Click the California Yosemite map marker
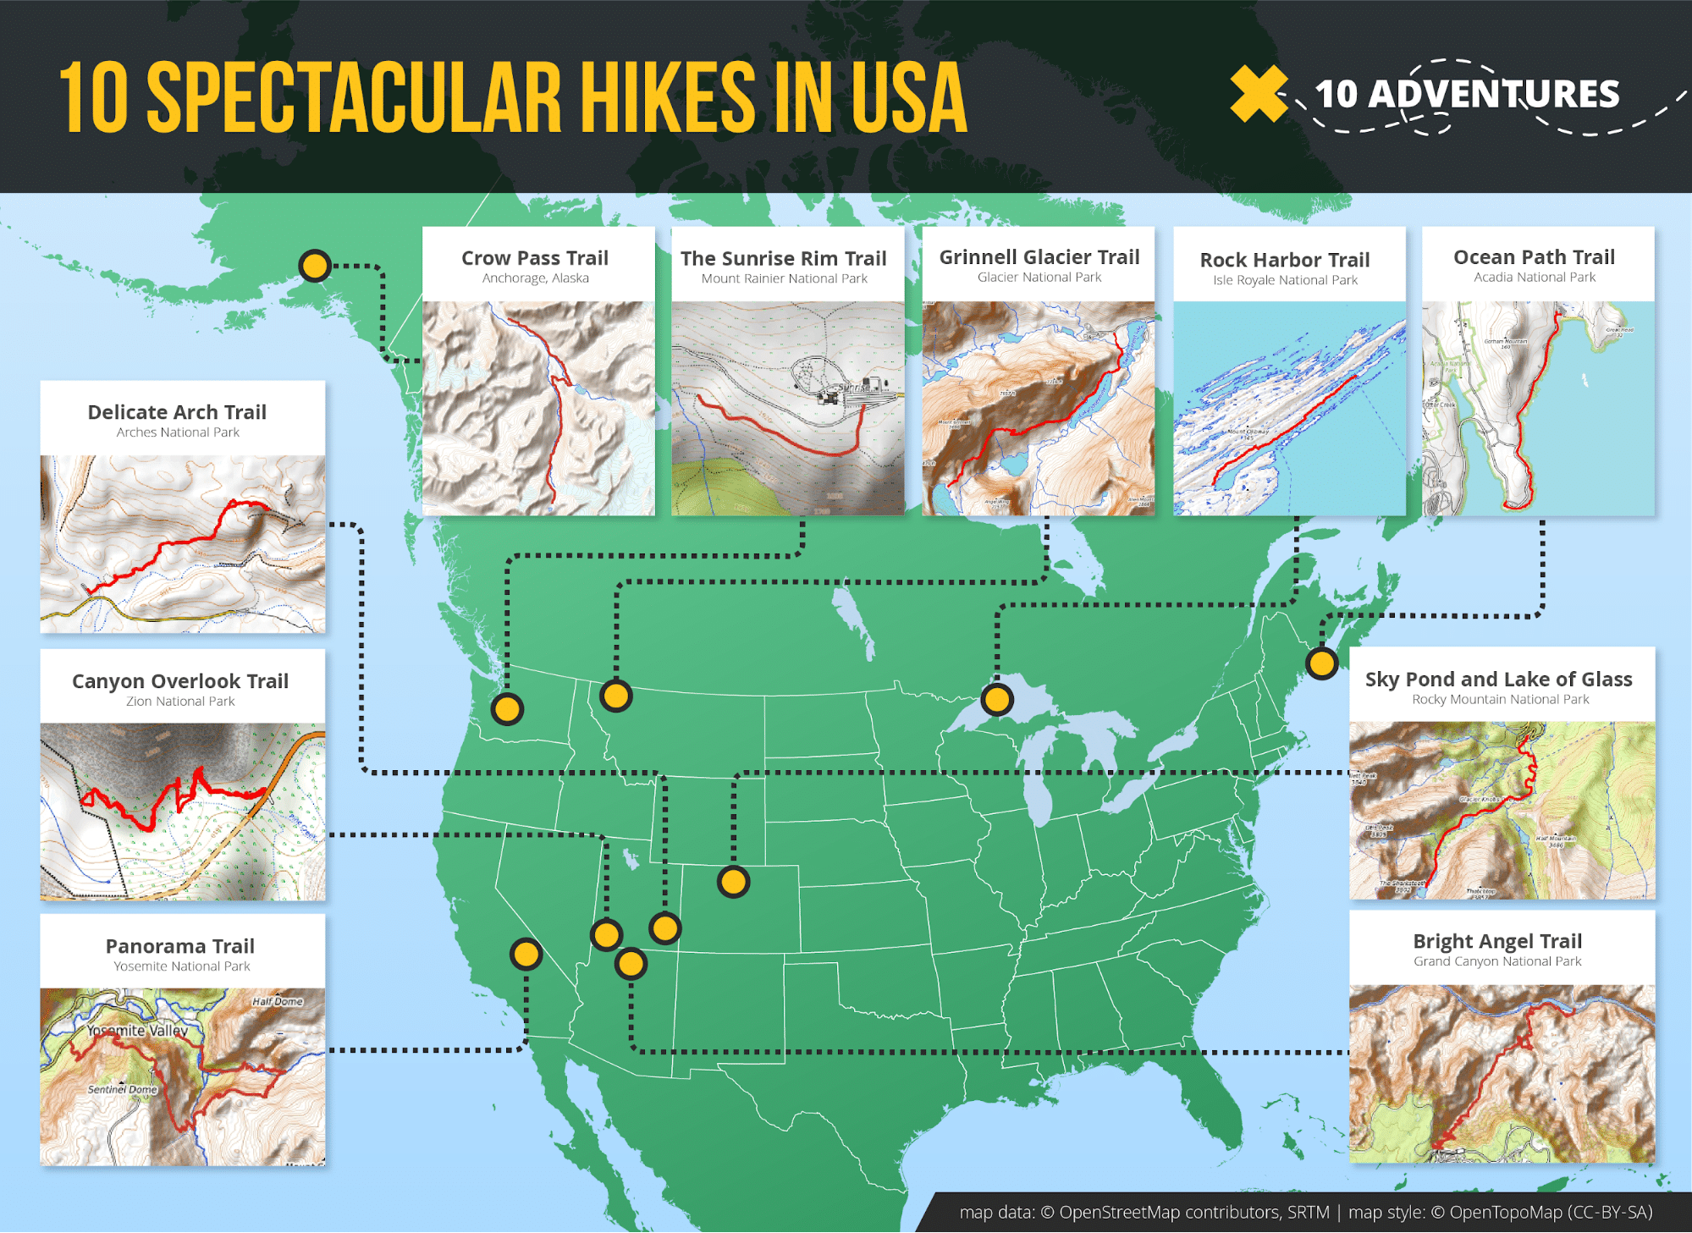1692x1233 pixels. coord(526,955)
